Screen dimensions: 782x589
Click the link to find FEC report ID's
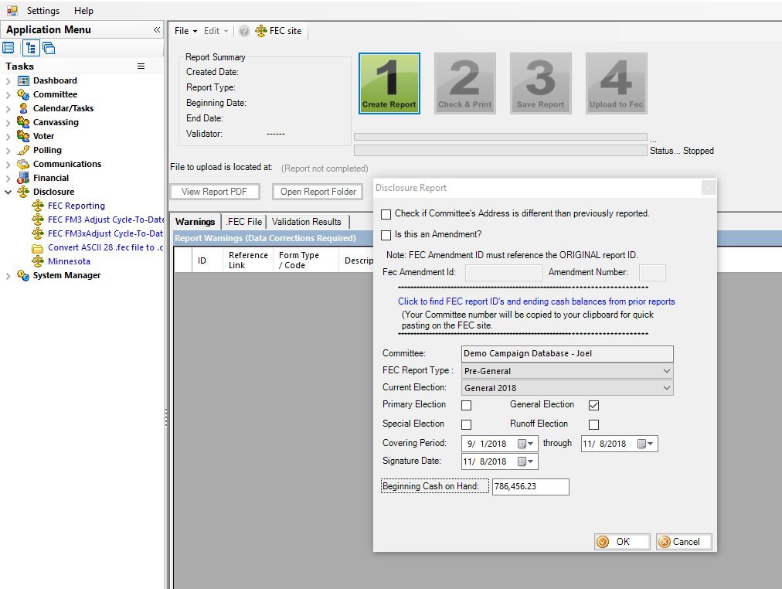[535, 301]
